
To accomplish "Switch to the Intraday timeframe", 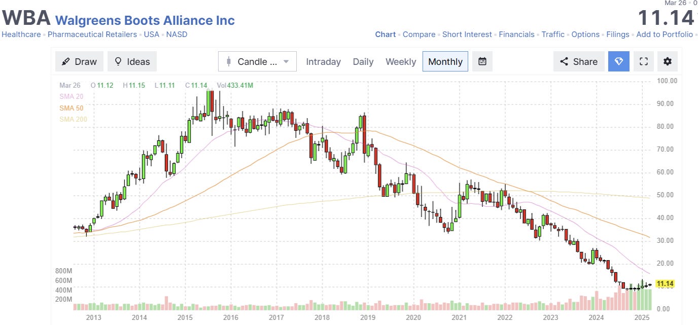I will [323, 62].
